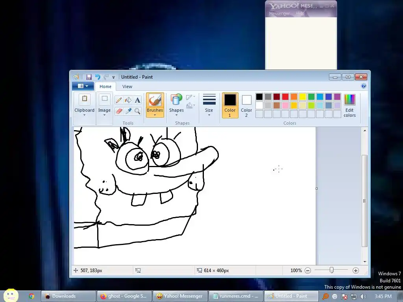Open Help menu in Yahoo Messenger window
403x302 pixels.
pyautogui.click(x=300, y=13)
